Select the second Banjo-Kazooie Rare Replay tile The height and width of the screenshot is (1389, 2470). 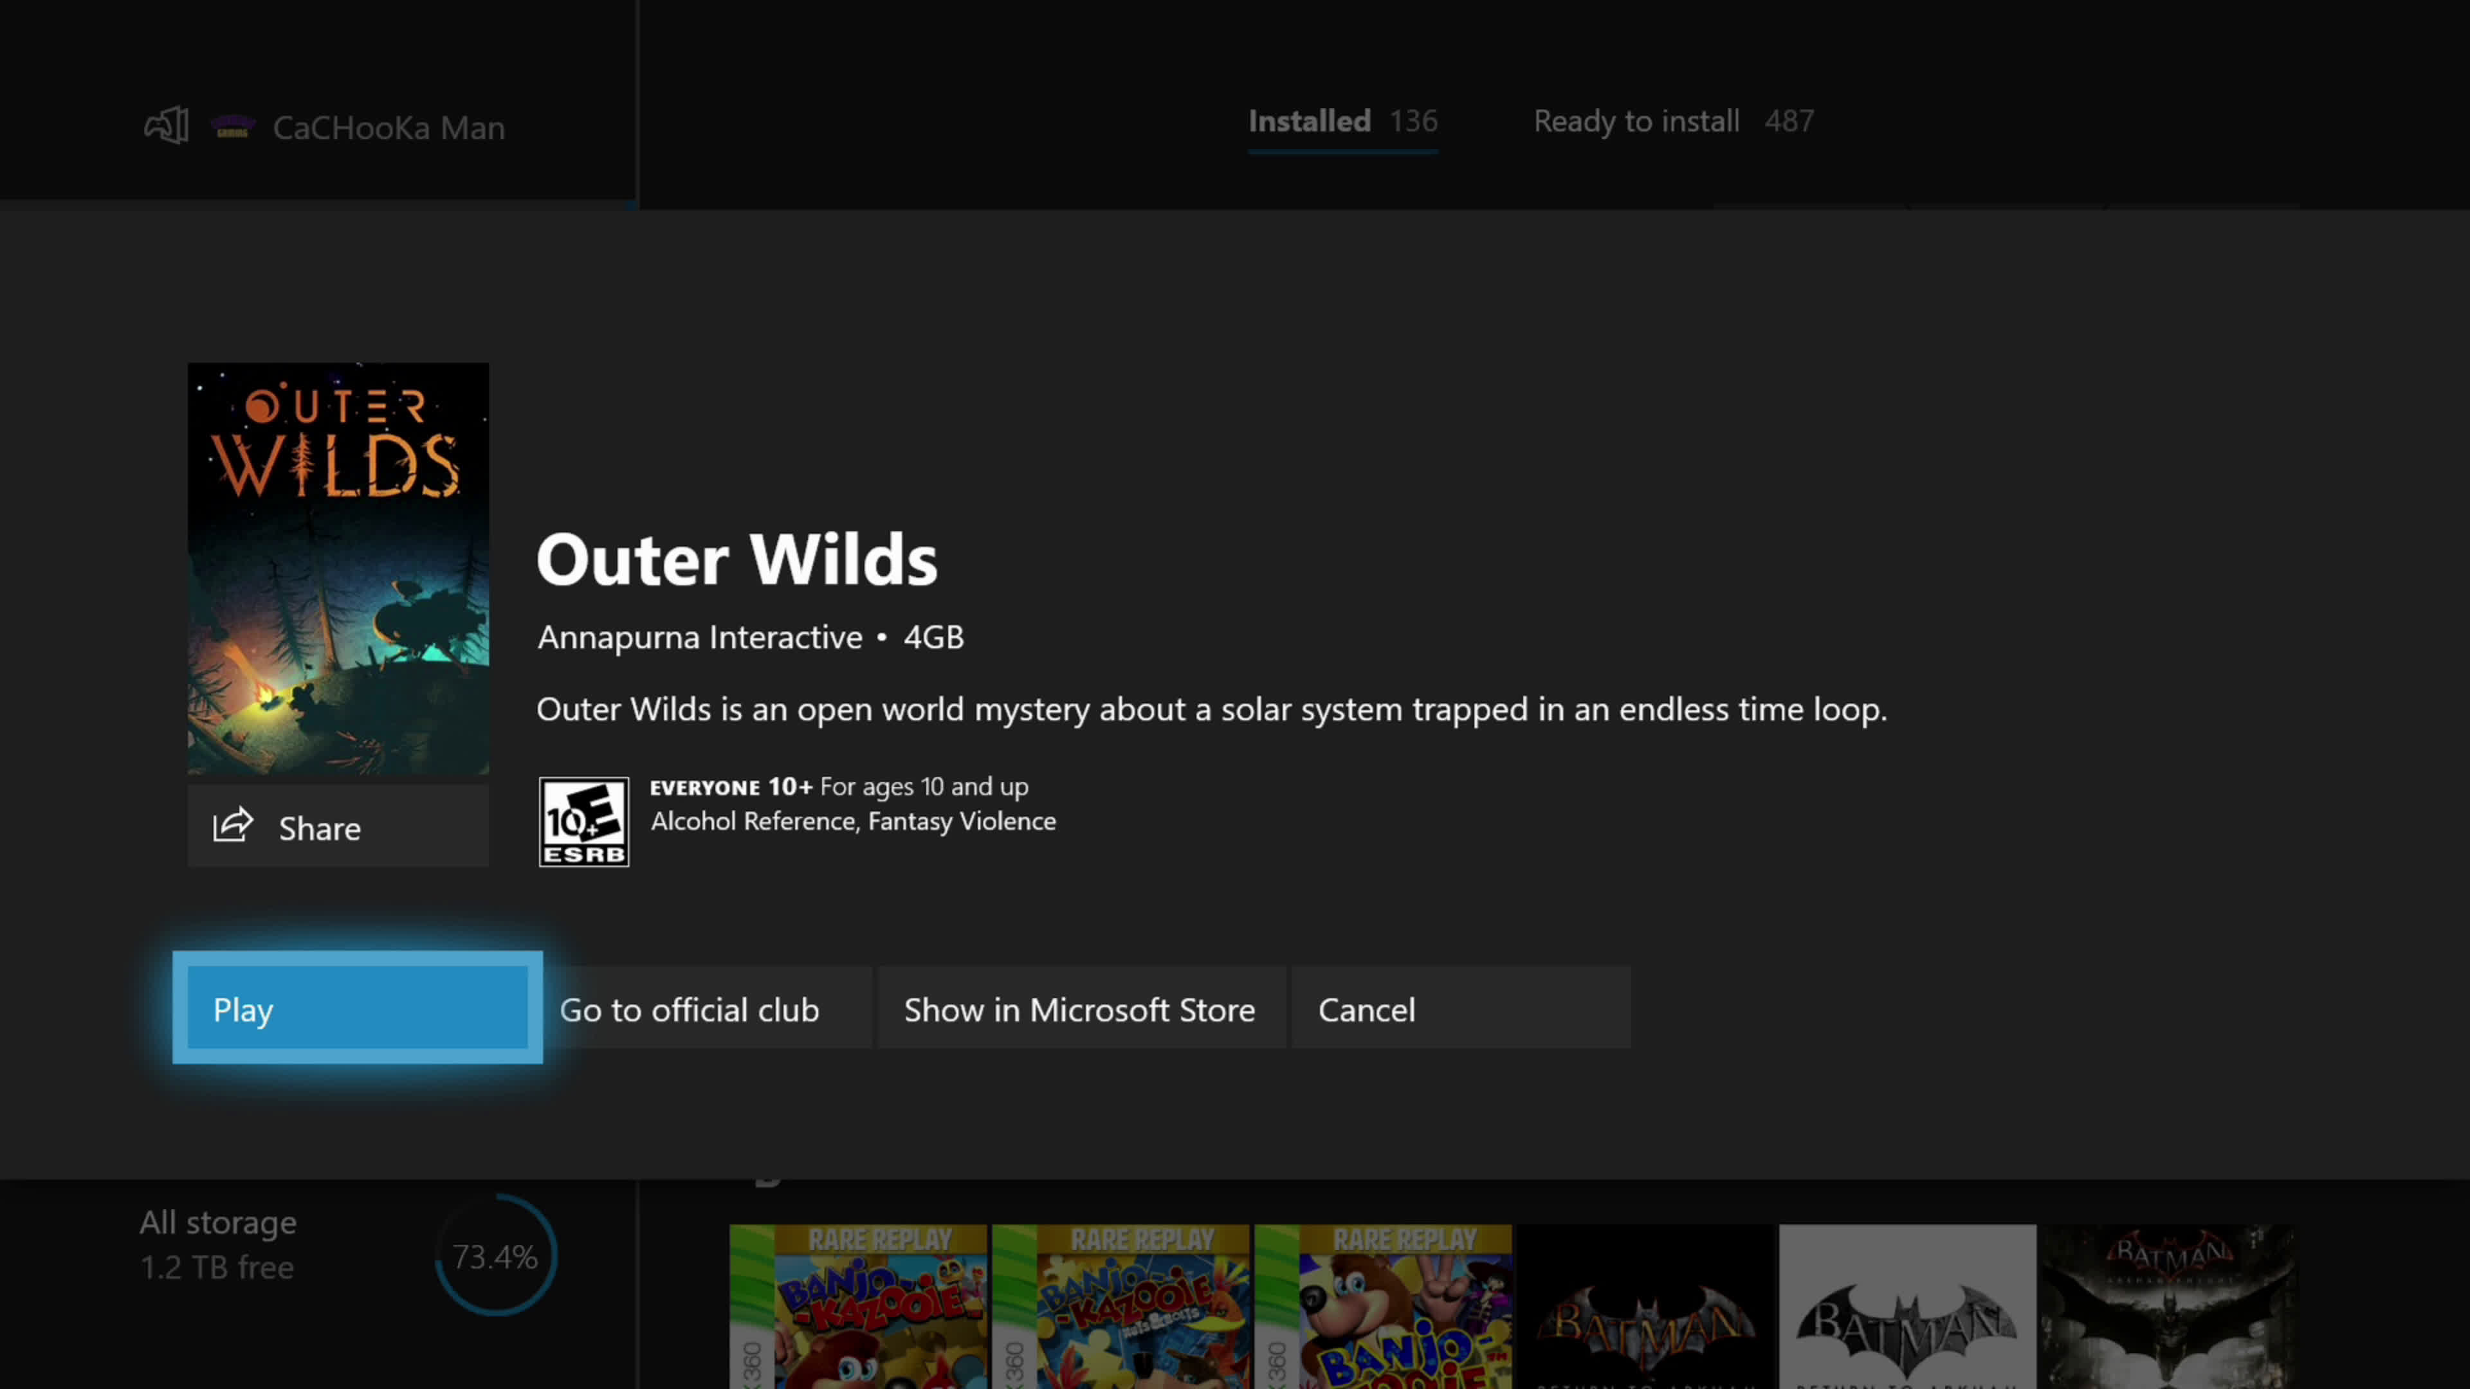[1121, 1305]
